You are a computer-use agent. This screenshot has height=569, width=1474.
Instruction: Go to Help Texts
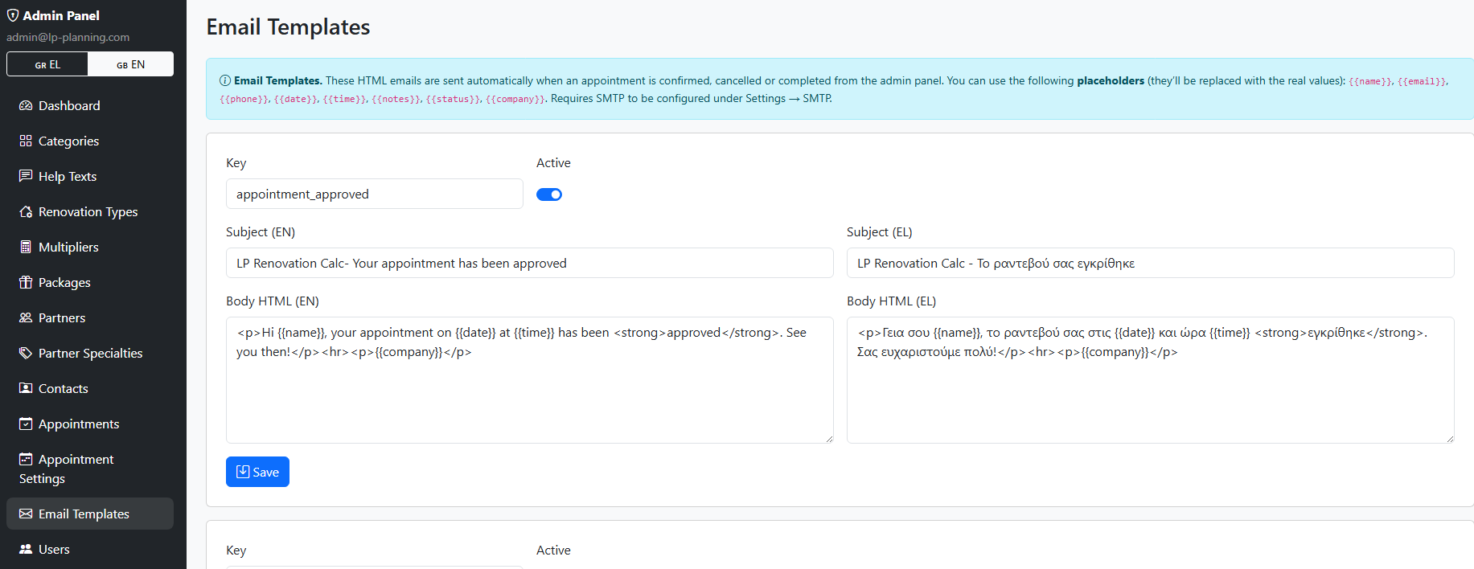pyautogui.click(x=90, y=176)
